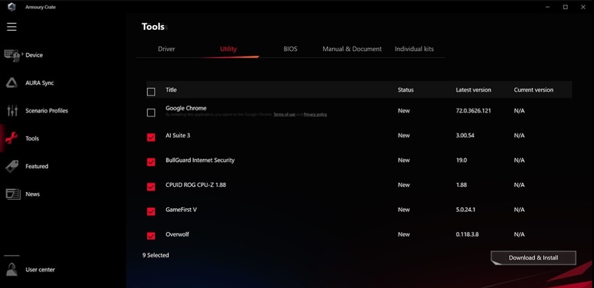Open User center sidebar label
This screenshot has width=594, height=288.
coord(40,269)
